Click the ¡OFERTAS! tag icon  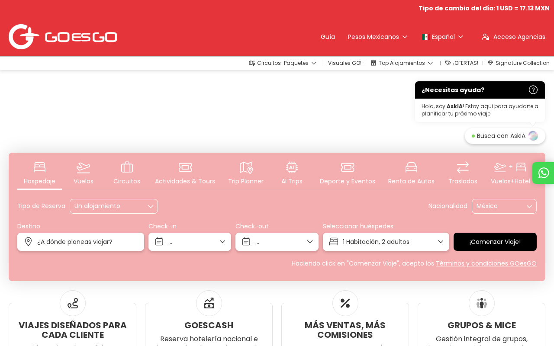448,63
